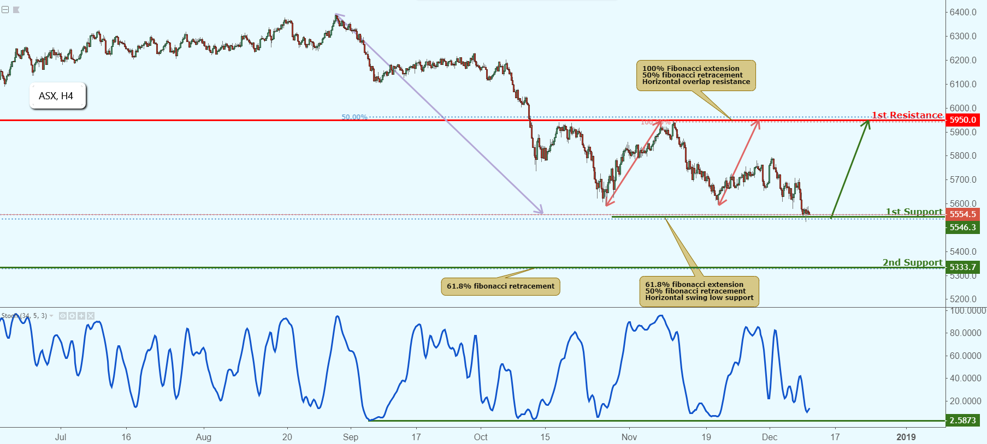Click the plus icon beside the Stoch settings gear
Image resolution: width=987 pixels, height=444 pixels.
point(81,316)
